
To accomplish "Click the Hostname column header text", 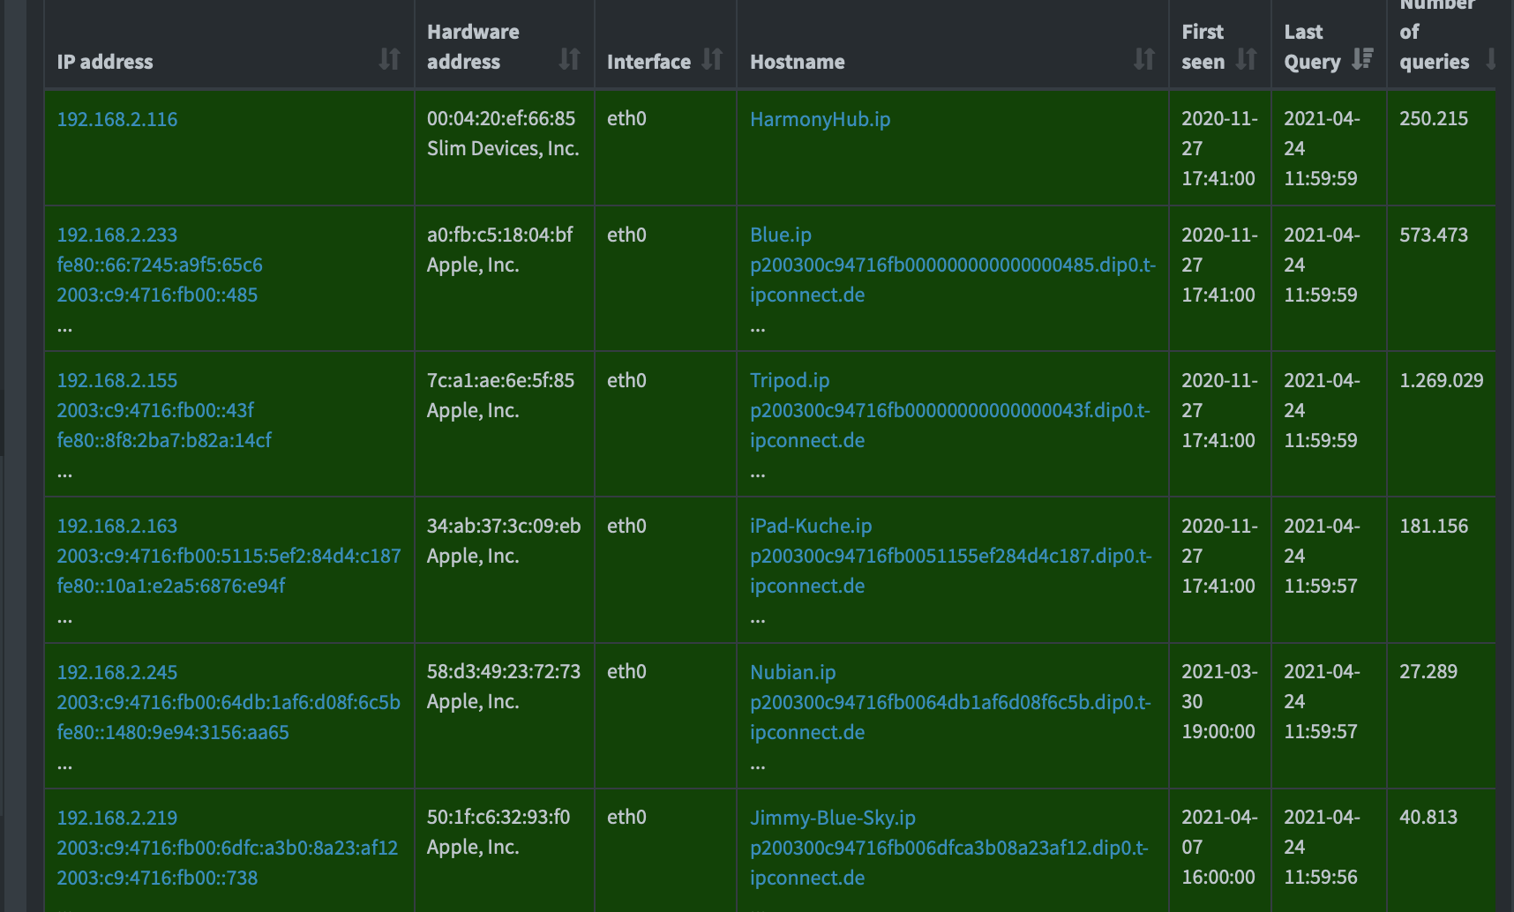I will pos(797,62).
